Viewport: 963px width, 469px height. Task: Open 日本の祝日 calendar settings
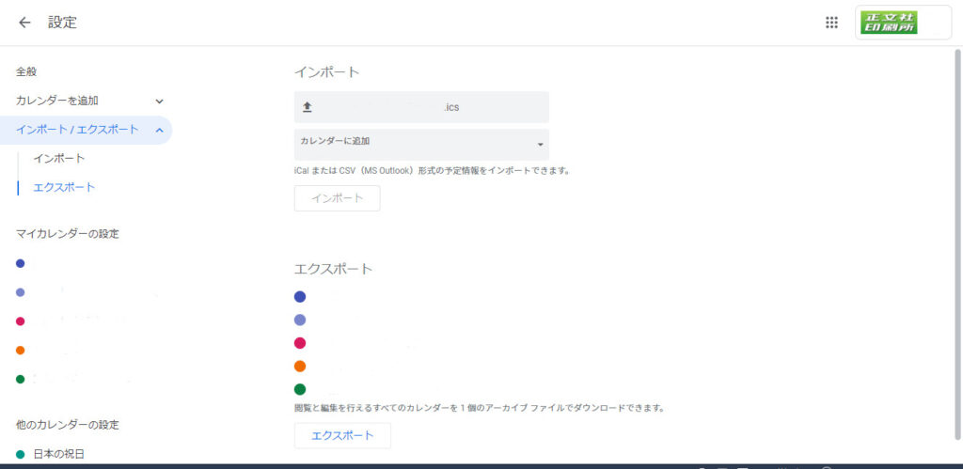click(58, 454)
